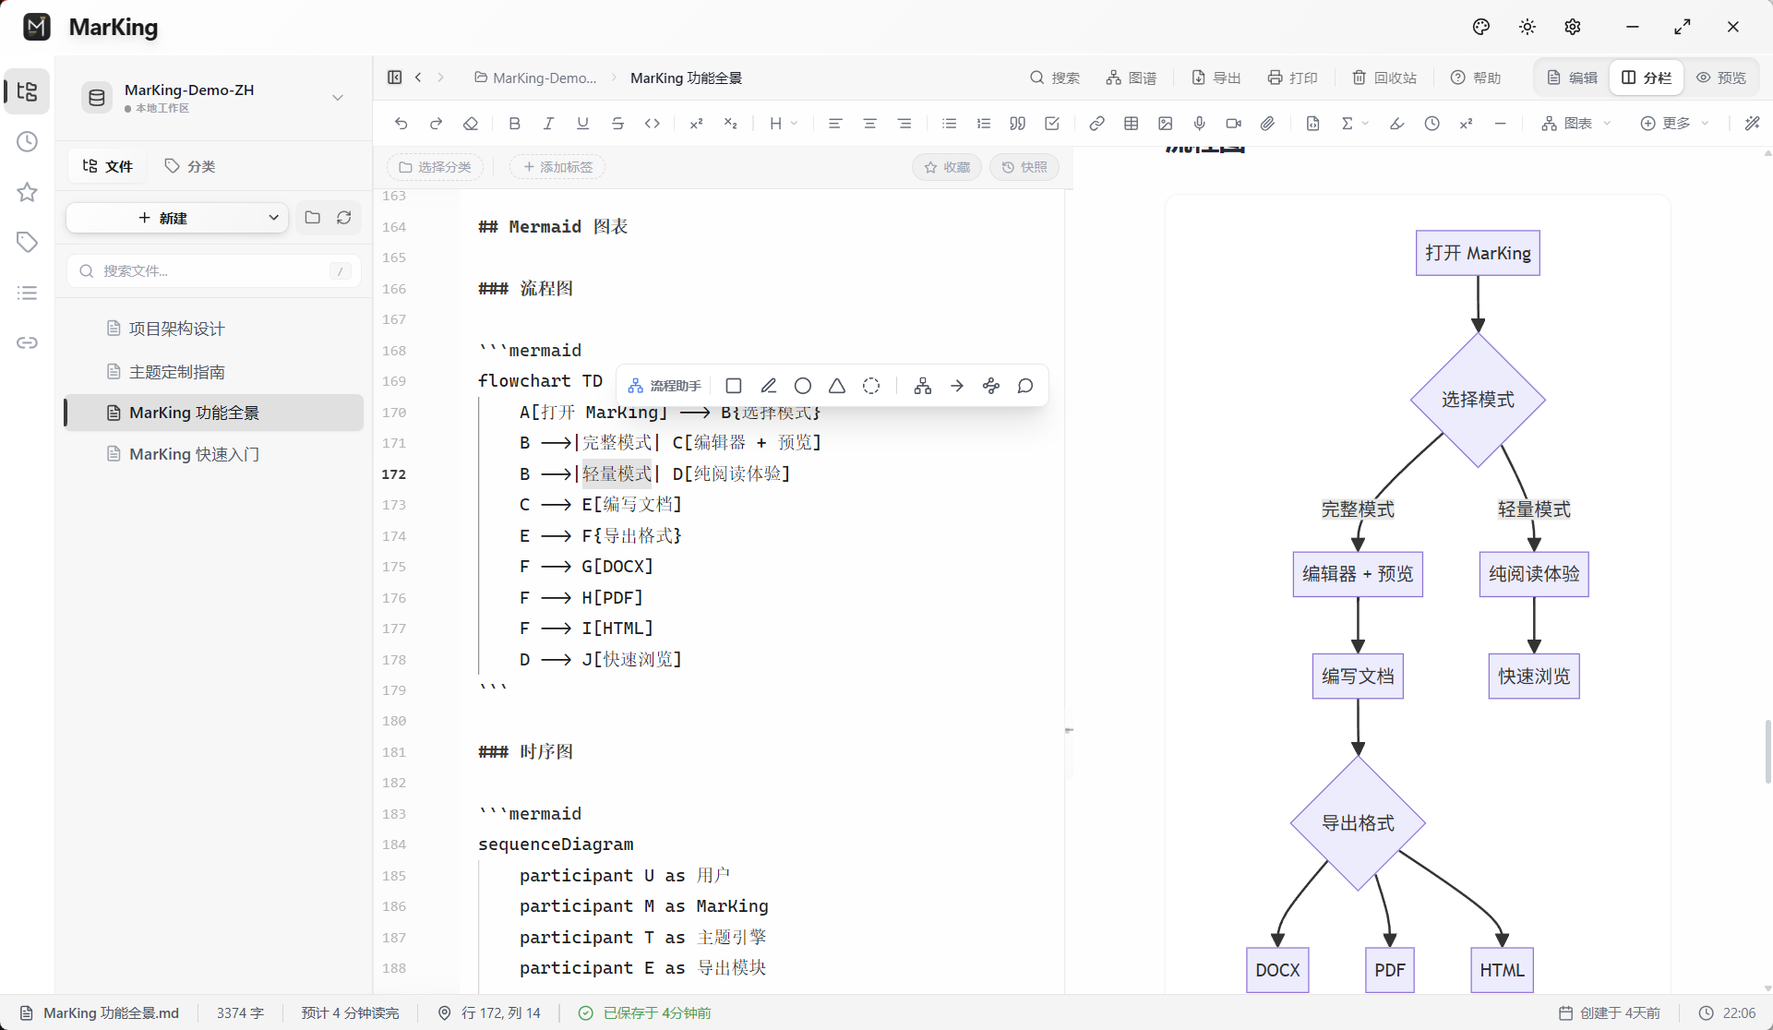Open the 选择分类 category picker
Screen dimensions: 1773x1030
tap(436, 167)
